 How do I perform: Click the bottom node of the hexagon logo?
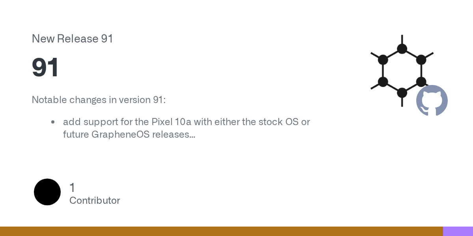pos(402,93)
